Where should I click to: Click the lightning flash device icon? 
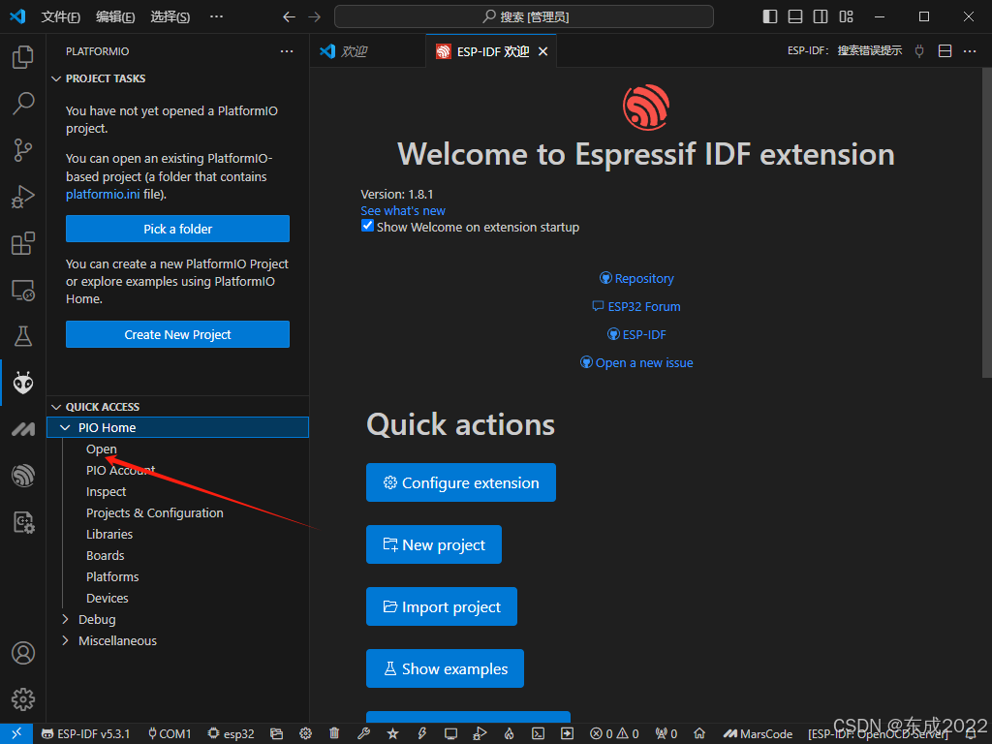[422, 733]
